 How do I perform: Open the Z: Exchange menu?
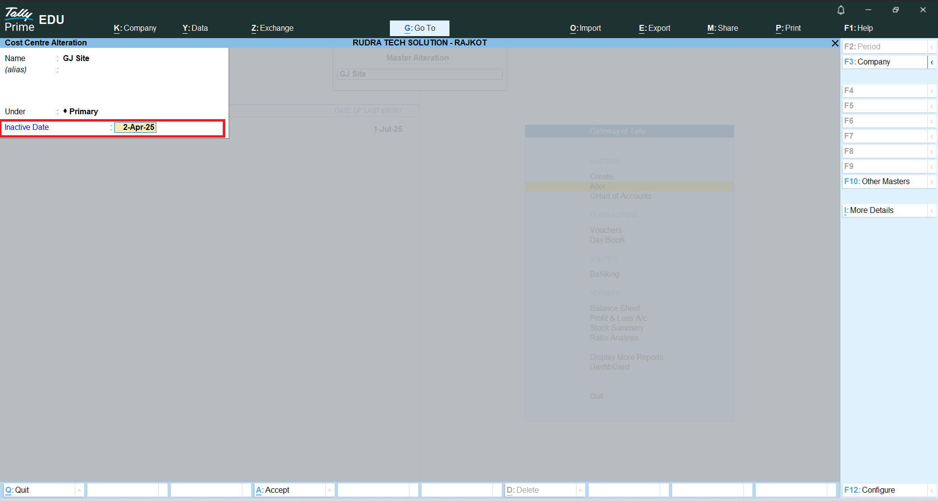[x=272, y=28]
